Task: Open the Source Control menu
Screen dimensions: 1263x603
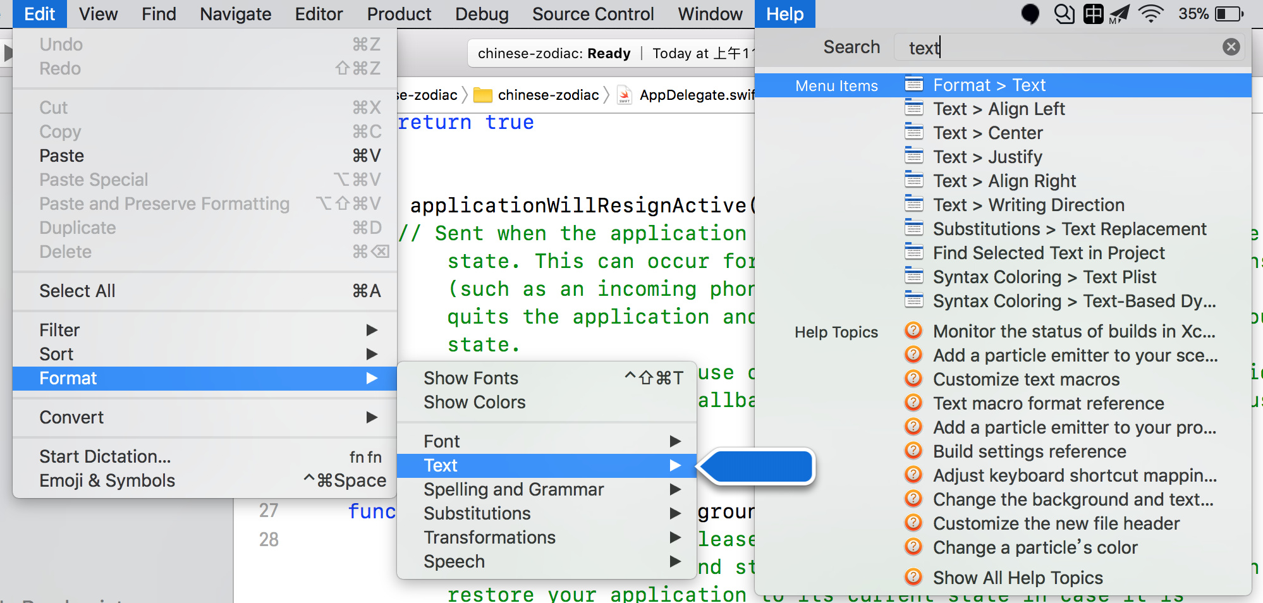Action: pyautogui.click(x=593, y=14)
